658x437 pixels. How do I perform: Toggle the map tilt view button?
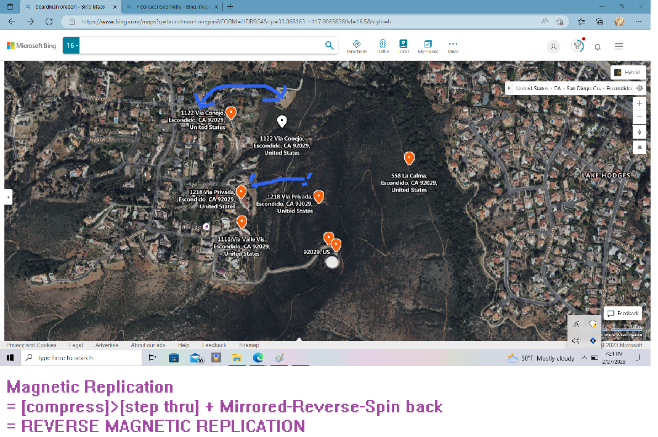click(x=639, y=147)
